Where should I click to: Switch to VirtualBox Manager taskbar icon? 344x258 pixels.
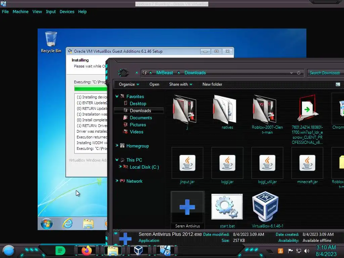(x=138, y=250)
